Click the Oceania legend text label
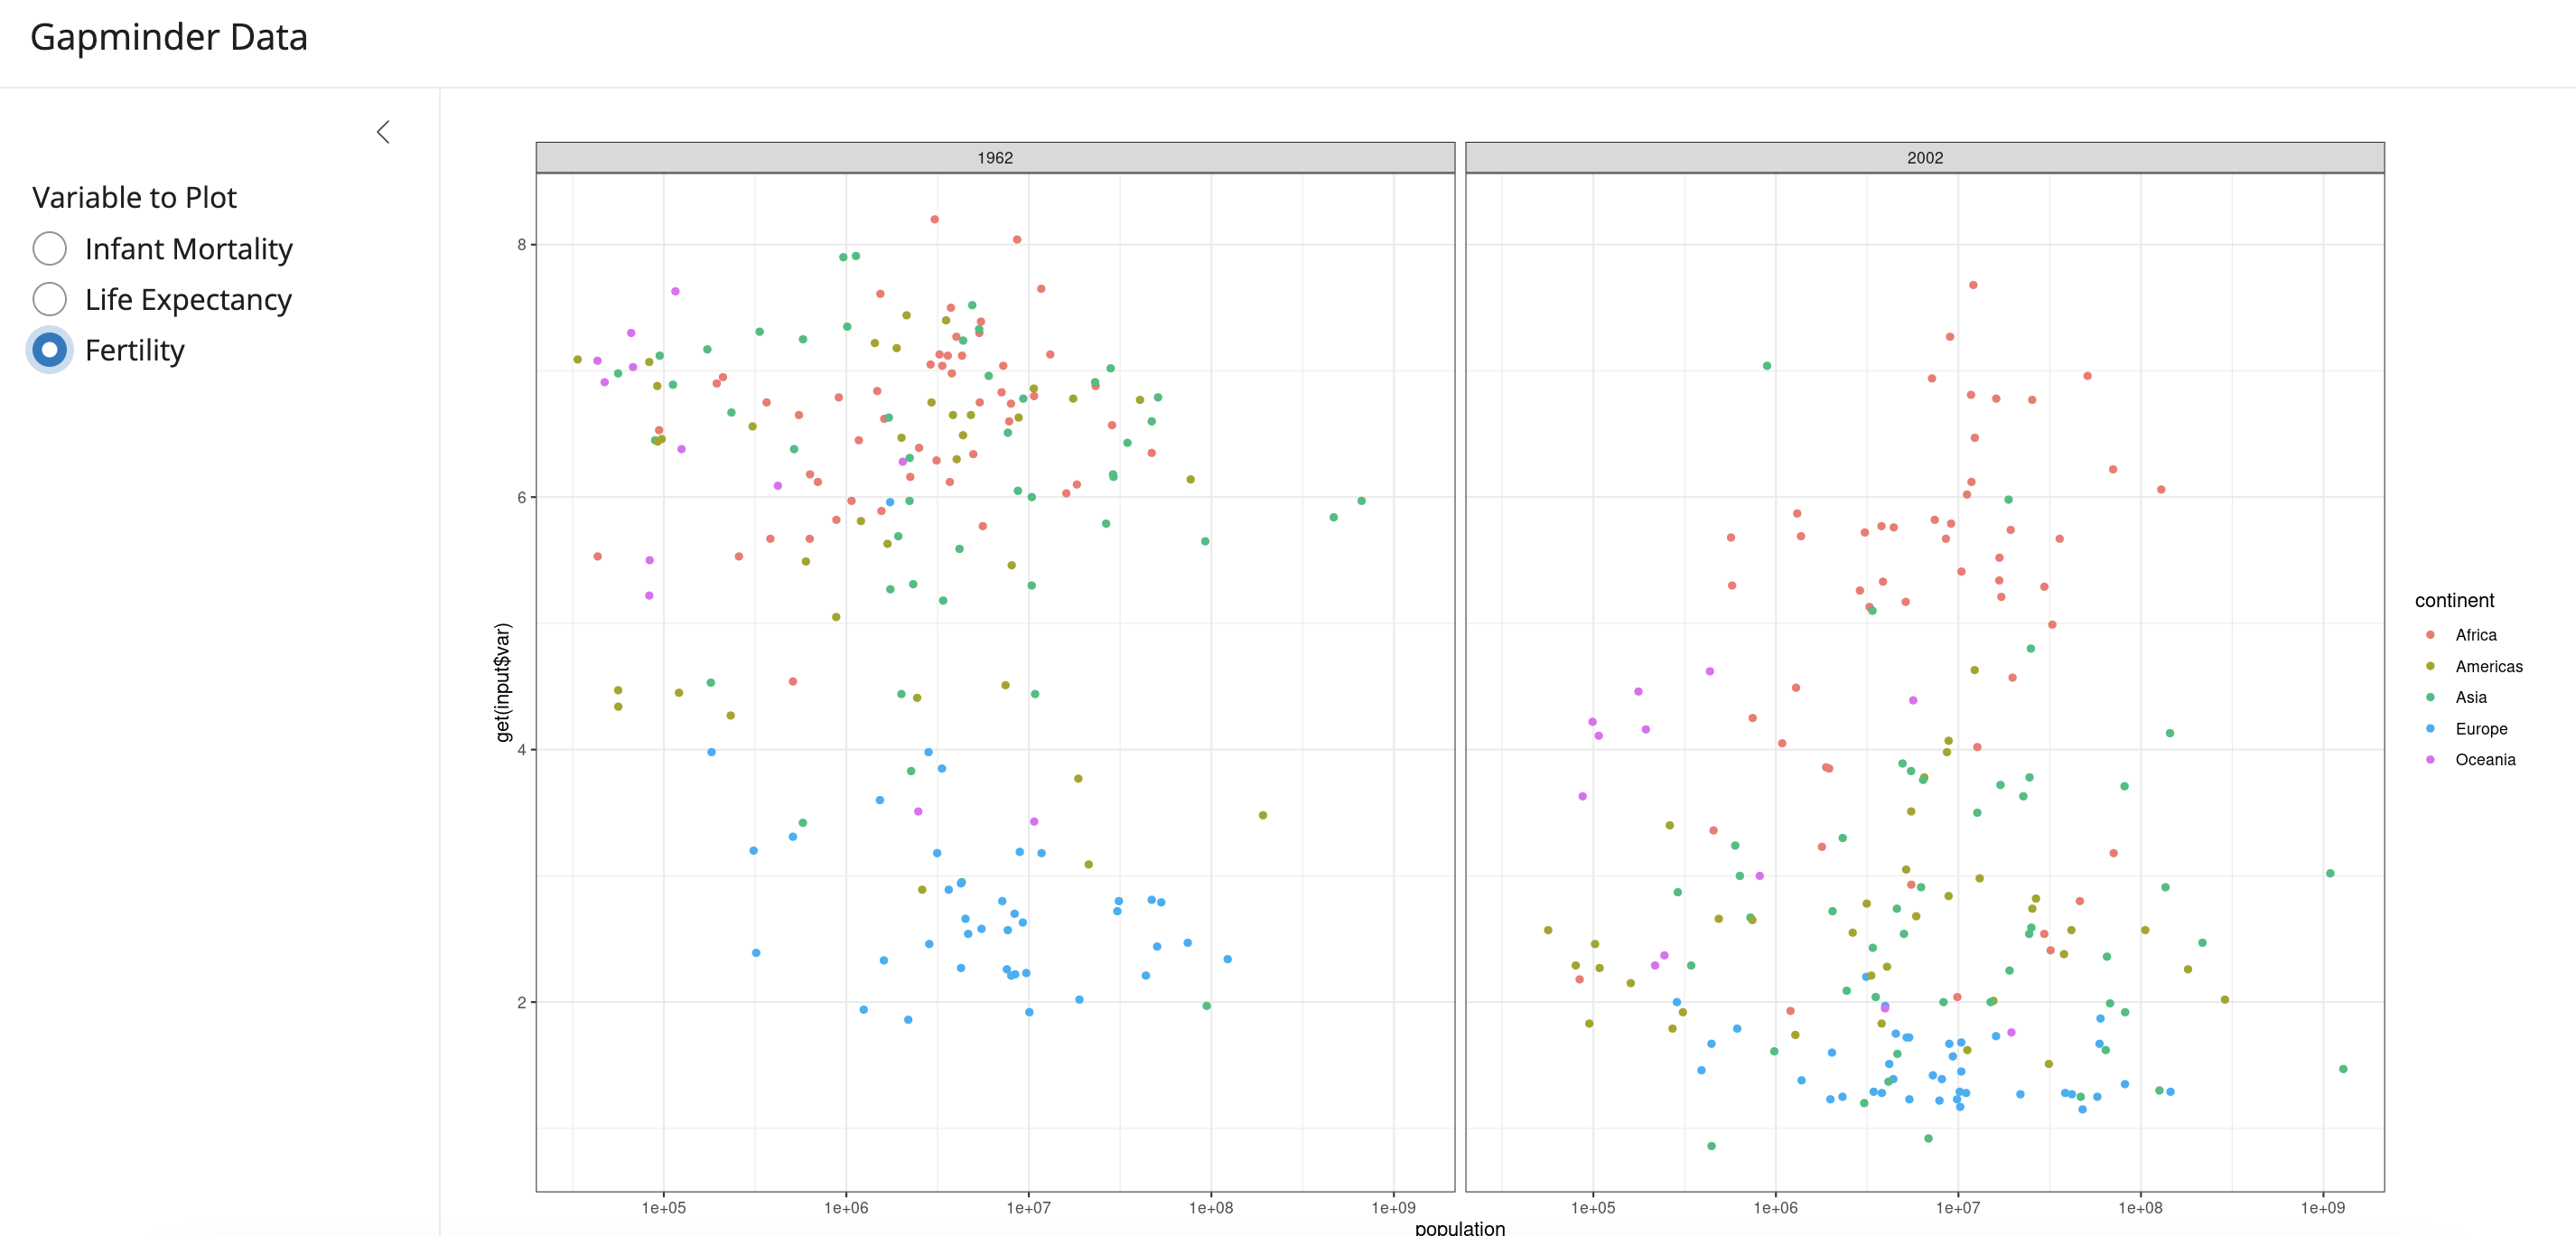 (x=2484, y=759)
